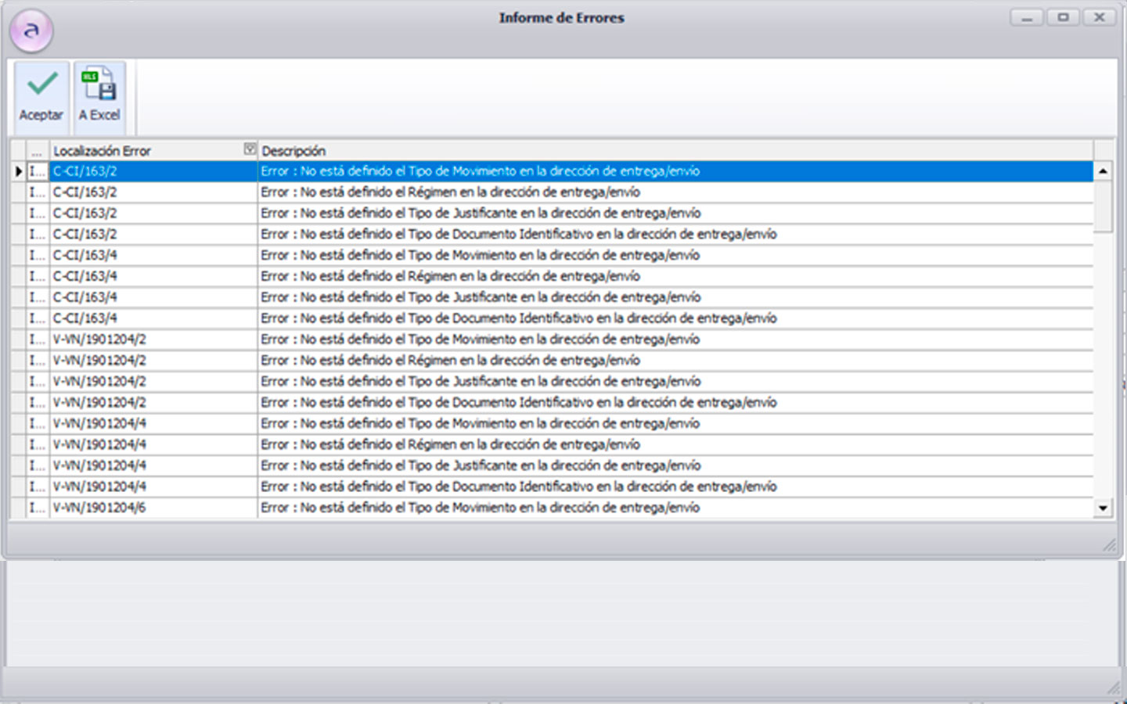Close the Informe de Errores window
This screenshot has height=704, width=1127.
[1099, 17]
